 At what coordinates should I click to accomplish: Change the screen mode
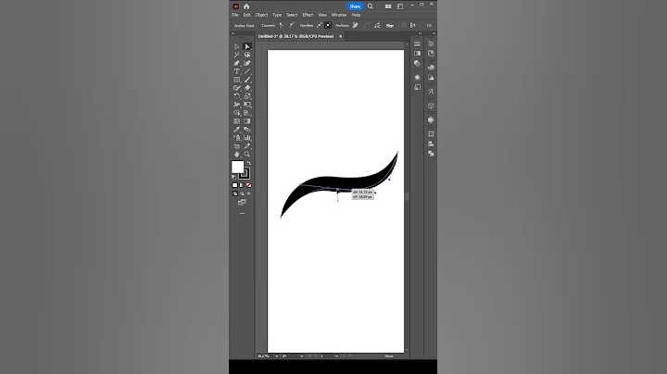pyautogui.click(x=242, y=203)
